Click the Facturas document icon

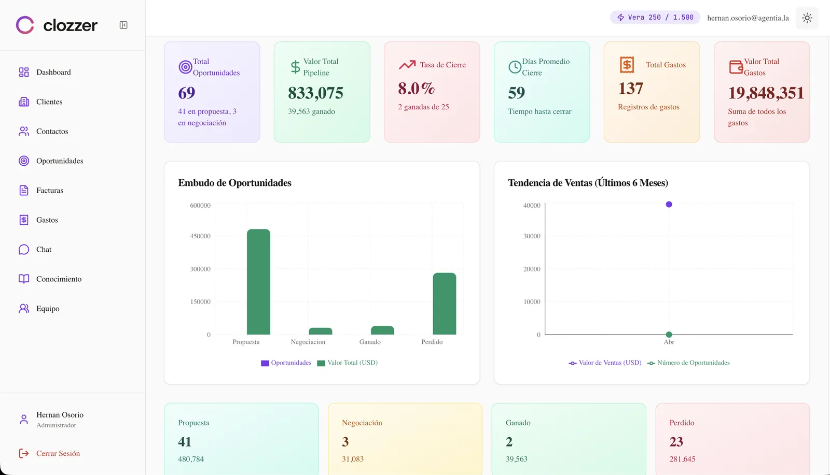coord(24,190)
